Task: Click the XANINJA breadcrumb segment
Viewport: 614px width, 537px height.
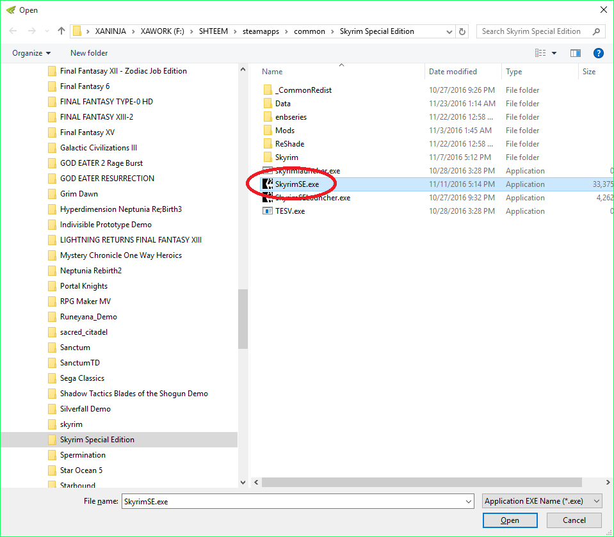Action: tap(111, 31)
